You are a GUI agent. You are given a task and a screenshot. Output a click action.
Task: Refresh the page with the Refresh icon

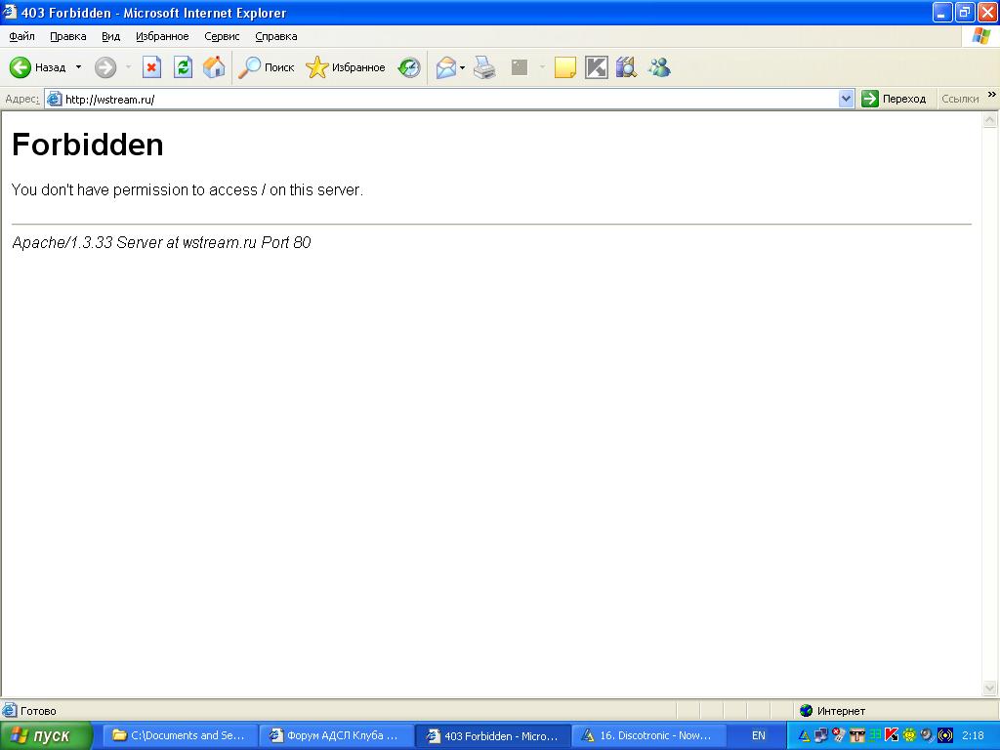(183, 67)
